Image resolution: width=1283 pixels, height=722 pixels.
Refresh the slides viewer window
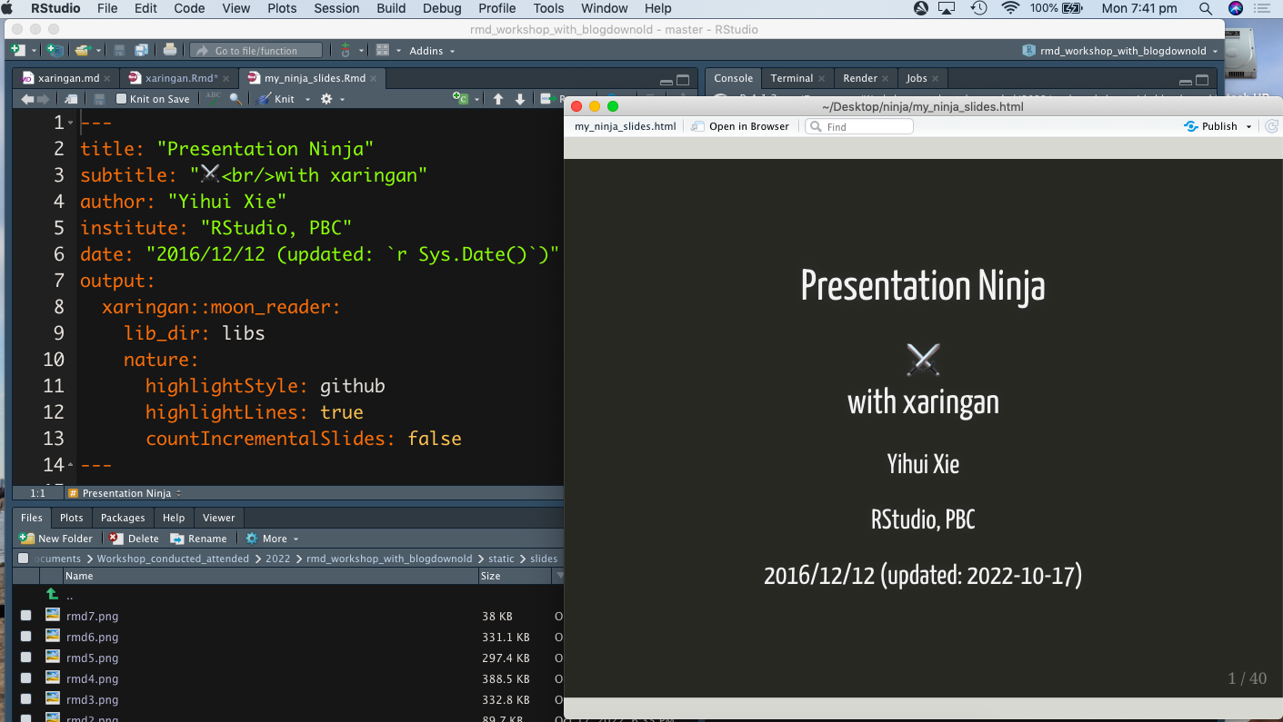coord(1272,126)
